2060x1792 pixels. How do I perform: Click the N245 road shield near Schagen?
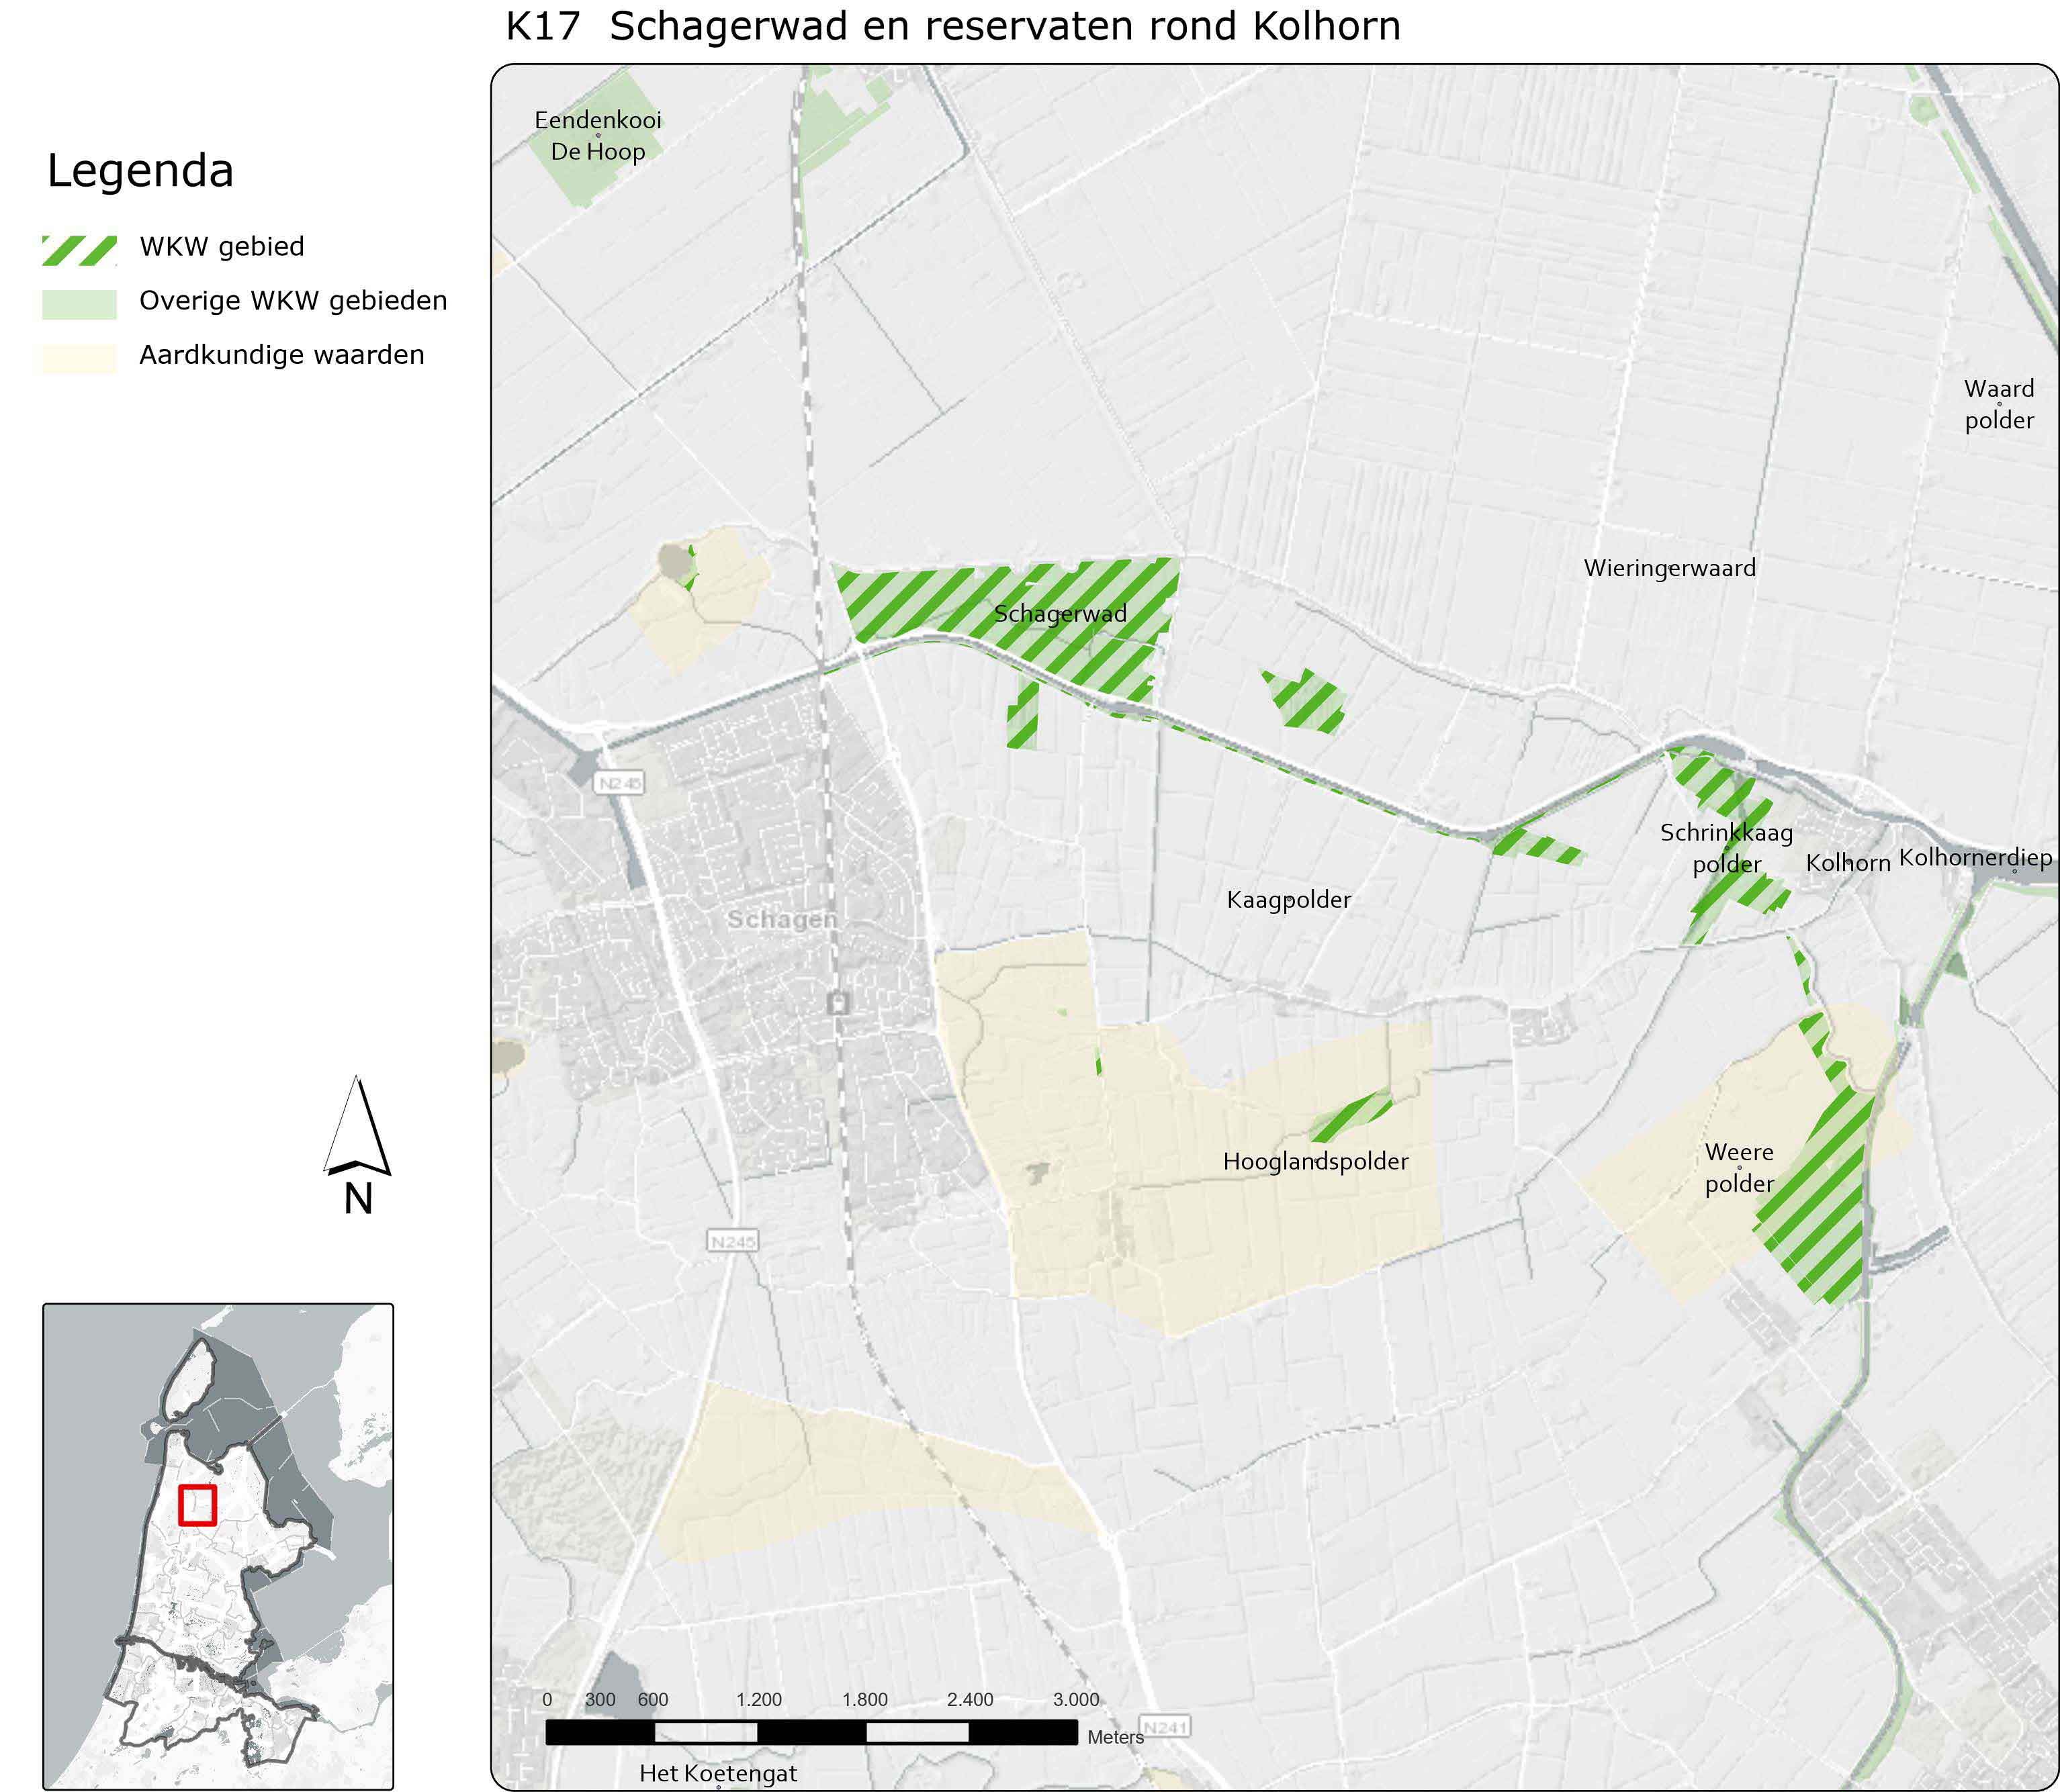pyautogui.click(x=619, y=783)
